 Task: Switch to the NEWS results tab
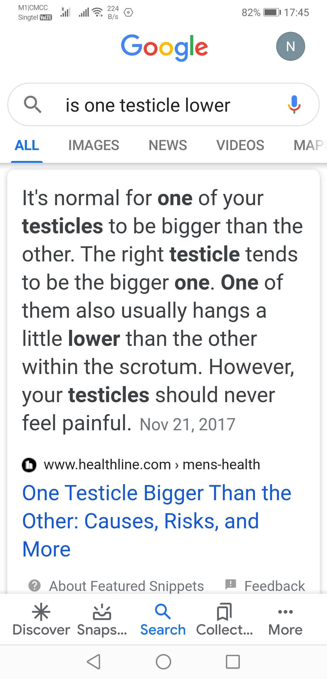pyautogui.click(x=168, y=145)
